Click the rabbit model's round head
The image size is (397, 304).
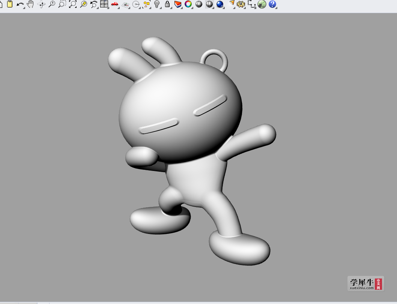click(x=180, y=112)
